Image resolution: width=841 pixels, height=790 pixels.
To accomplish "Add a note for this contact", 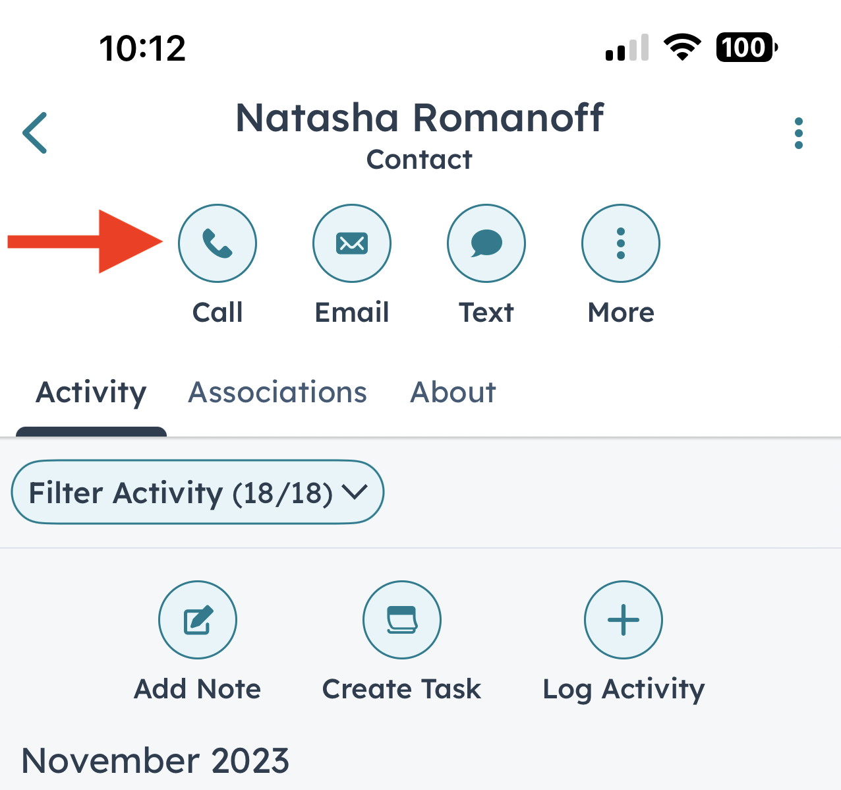I will tap(197, 620).
